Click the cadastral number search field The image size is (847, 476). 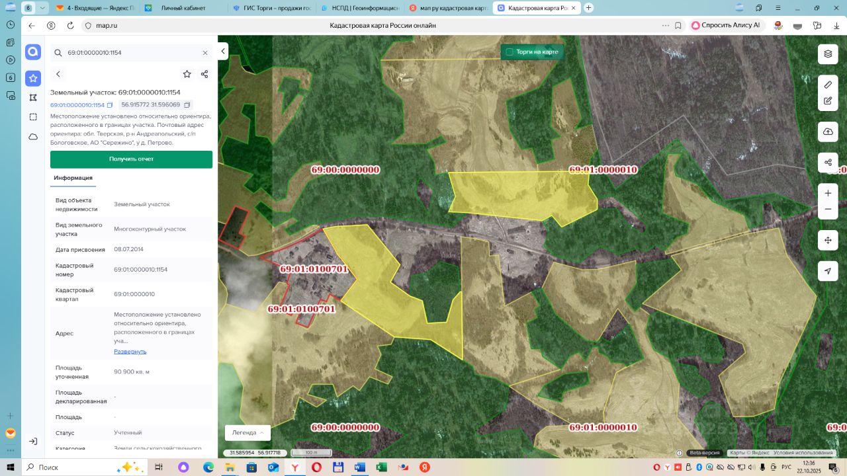click(x=132, y=53)
